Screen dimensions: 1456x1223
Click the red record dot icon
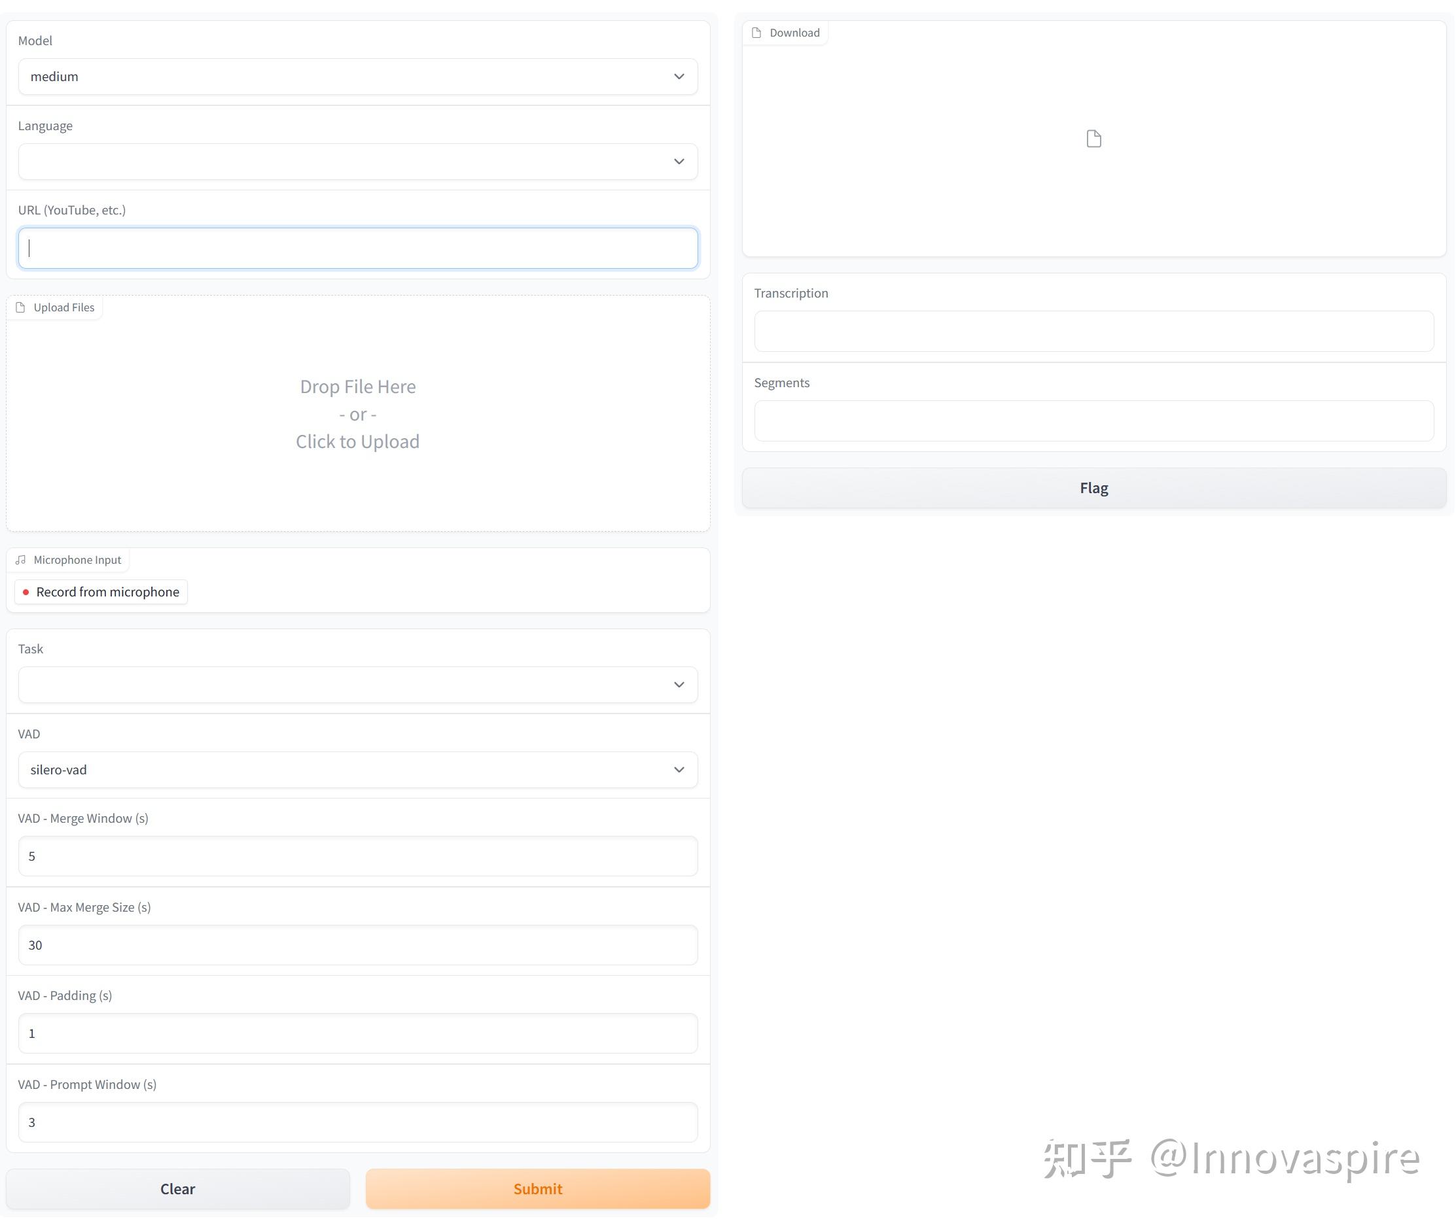[26, 592]
